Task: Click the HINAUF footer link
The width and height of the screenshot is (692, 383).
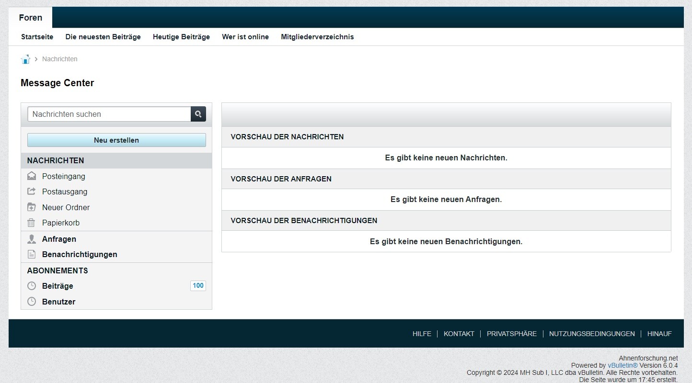Action: pyautogui.click(x=659, y=334)
